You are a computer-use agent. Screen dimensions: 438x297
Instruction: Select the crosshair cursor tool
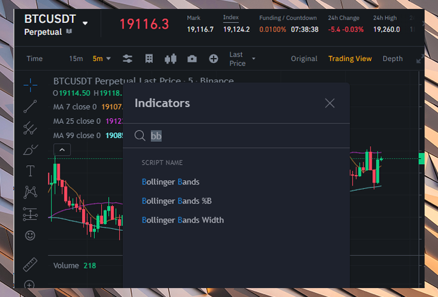30,85
